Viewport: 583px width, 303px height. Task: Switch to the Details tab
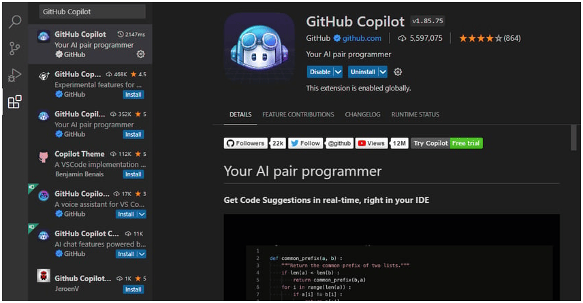click(240, 114)
